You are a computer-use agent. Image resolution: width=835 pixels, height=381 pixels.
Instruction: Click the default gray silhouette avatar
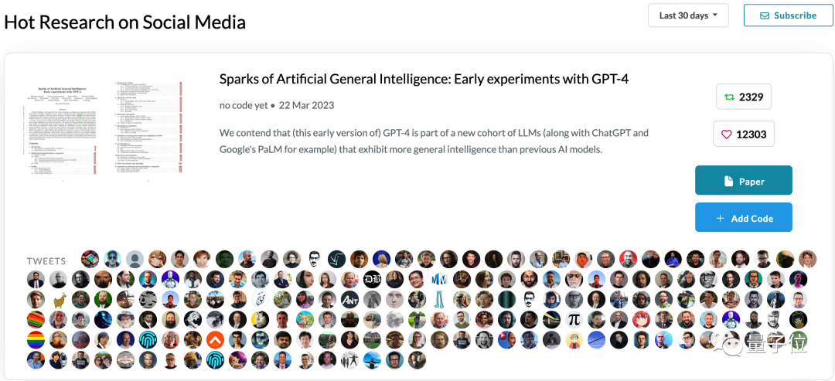(x=135, y=259)
